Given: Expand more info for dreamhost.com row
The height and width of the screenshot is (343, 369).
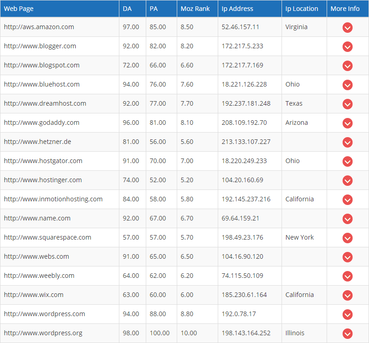Looking at the screenshot, I should click(x=347, y=104).
